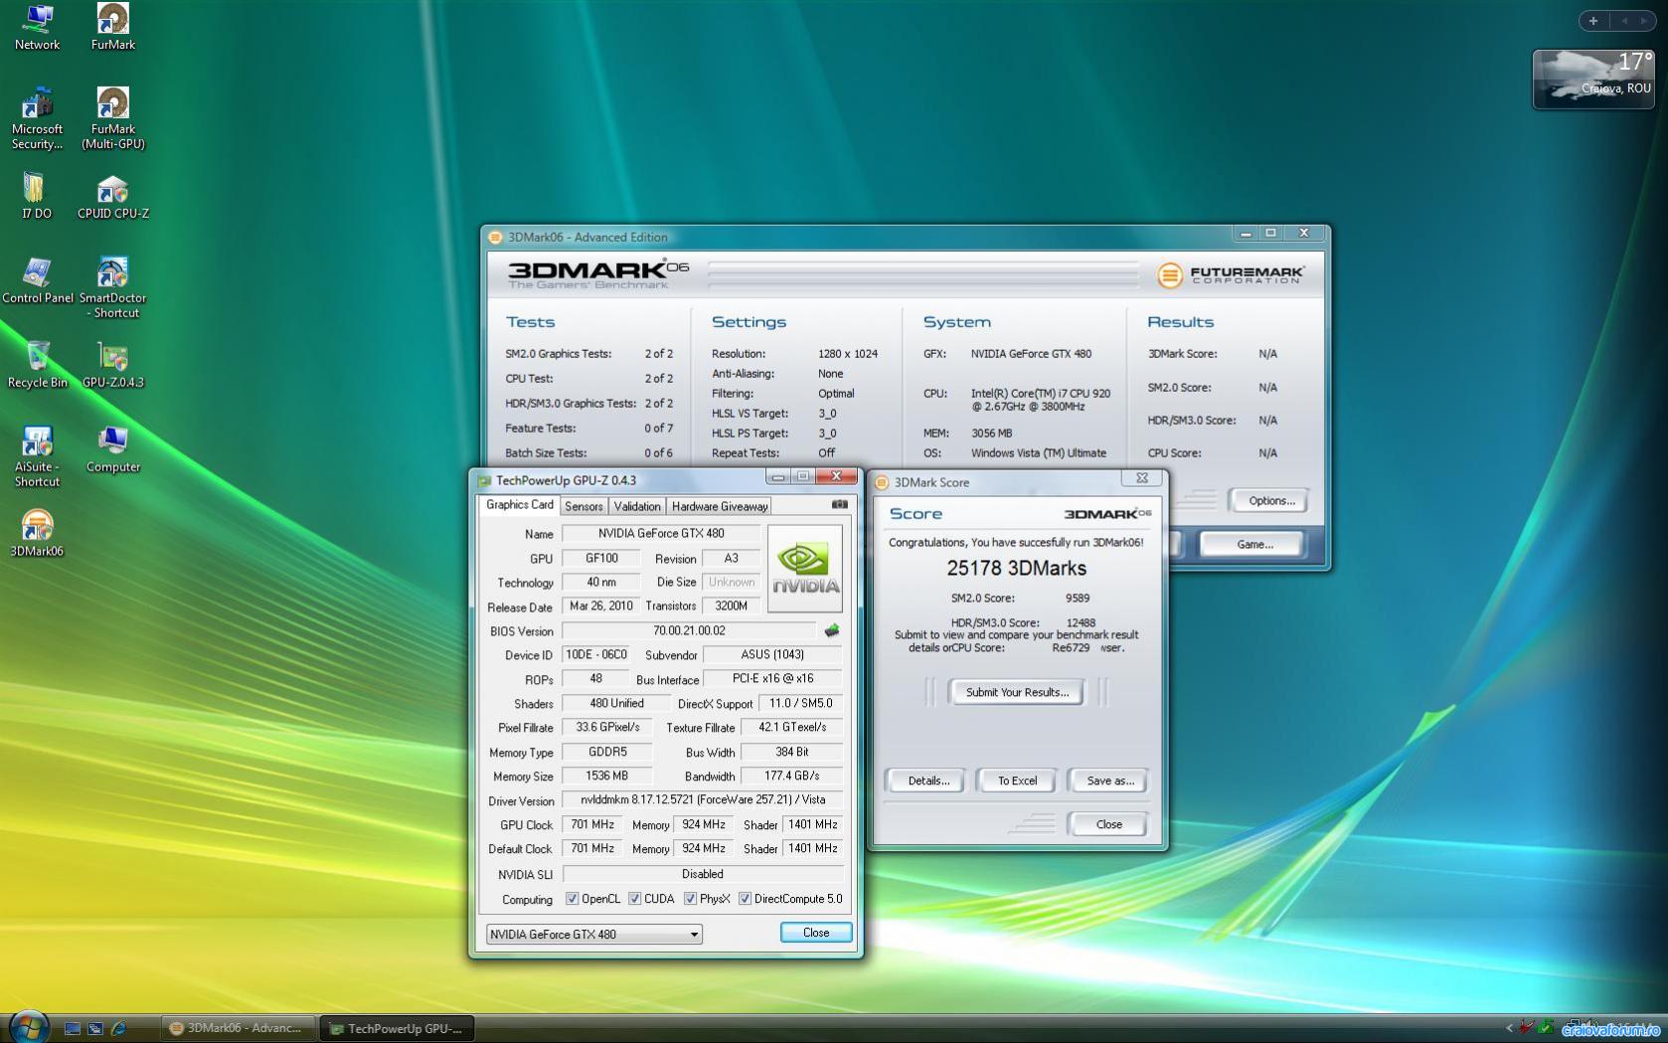Click the BIOS Version field
1668x1043 pixels.
pyautogui.click(x=689, y=630)
